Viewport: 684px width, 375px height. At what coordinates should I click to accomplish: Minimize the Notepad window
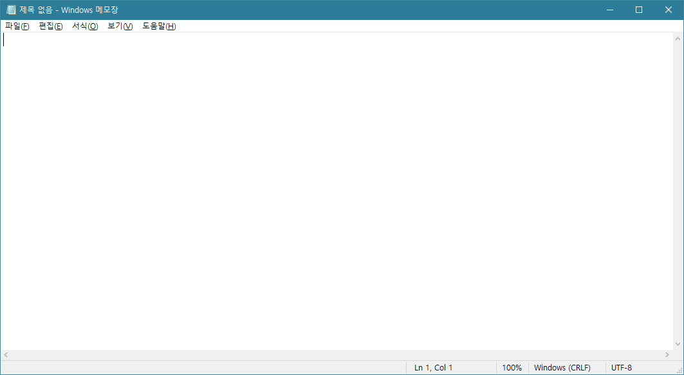pyautogui.click(x=609, y=10)
